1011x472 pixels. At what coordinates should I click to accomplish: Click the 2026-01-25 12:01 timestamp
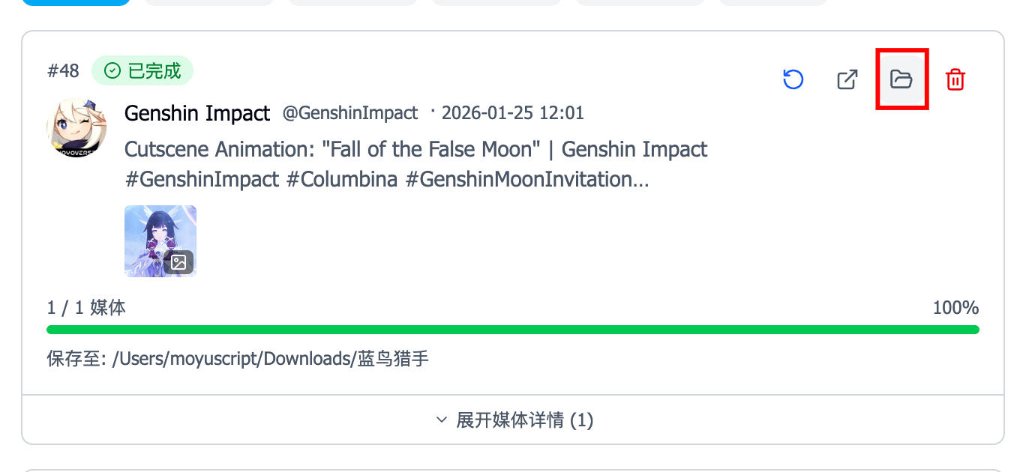[x=512, y=113]
